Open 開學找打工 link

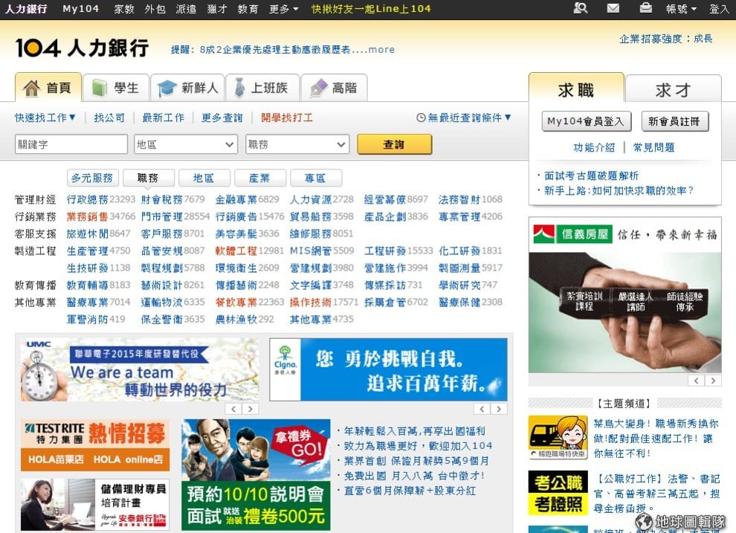coord(287,117)
